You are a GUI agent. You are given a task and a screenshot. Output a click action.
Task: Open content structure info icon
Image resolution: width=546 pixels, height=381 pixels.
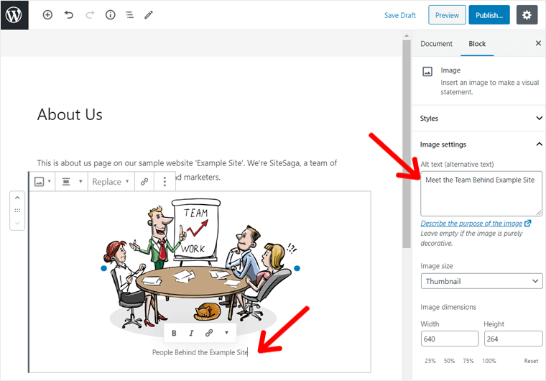point(110,14)
